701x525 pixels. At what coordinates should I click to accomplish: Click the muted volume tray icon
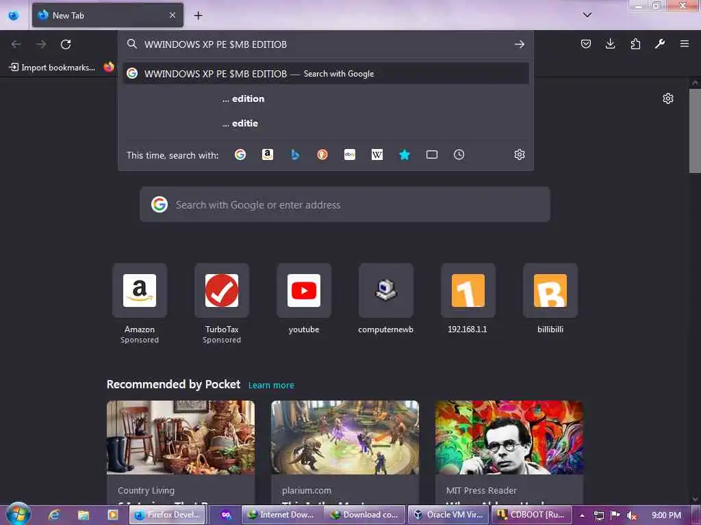click(x=631, y=515)
